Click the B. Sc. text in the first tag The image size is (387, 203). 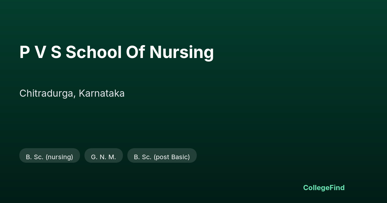35,157
